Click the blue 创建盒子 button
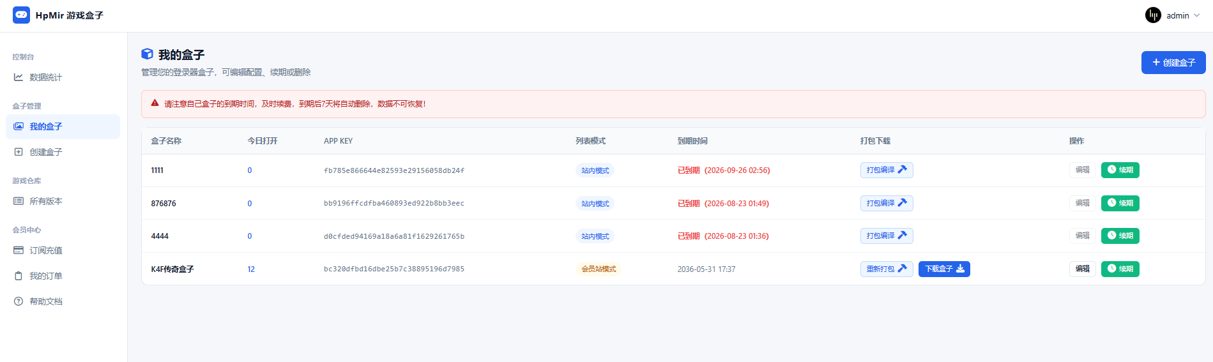1213x362 pixels. pos(1173,63)
